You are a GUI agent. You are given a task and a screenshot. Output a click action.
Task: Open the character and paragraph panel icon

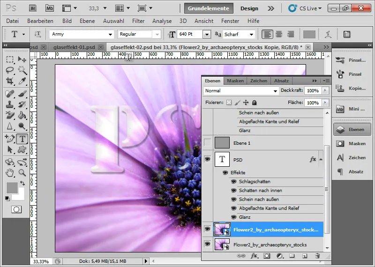click(x=347, y=34)
